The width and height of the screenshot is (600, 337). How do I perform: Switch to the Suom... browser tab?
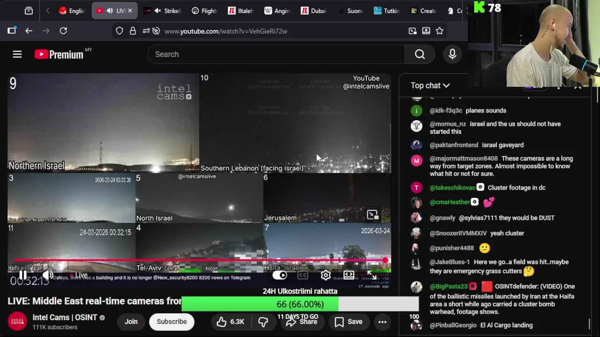350,11
